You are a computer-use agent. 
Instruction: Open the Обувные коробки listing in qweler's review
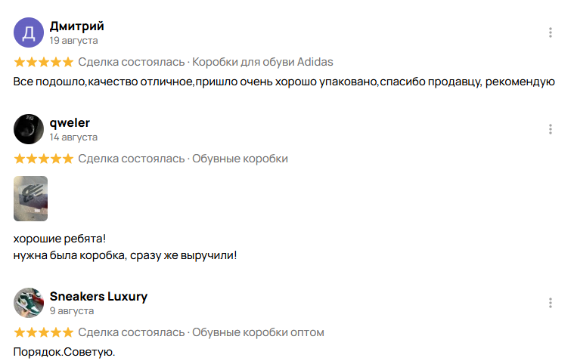point(240,159)
